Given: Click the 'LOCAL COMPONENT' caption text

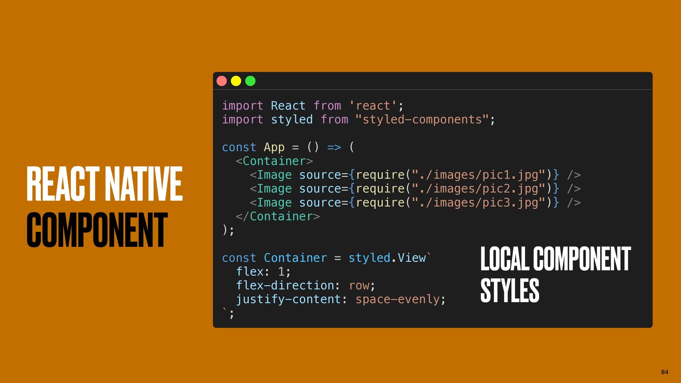Looking at the screenshot, I should tap(555, 259).
